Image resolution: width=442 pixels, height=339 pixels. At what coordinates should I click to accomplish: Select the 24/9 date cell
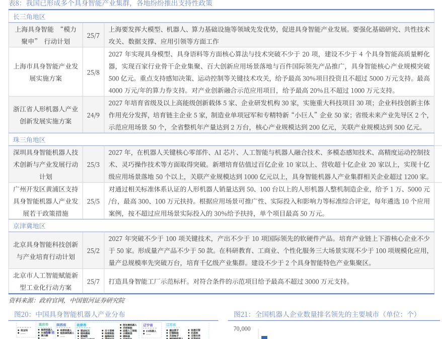click(x=93, y=115)
